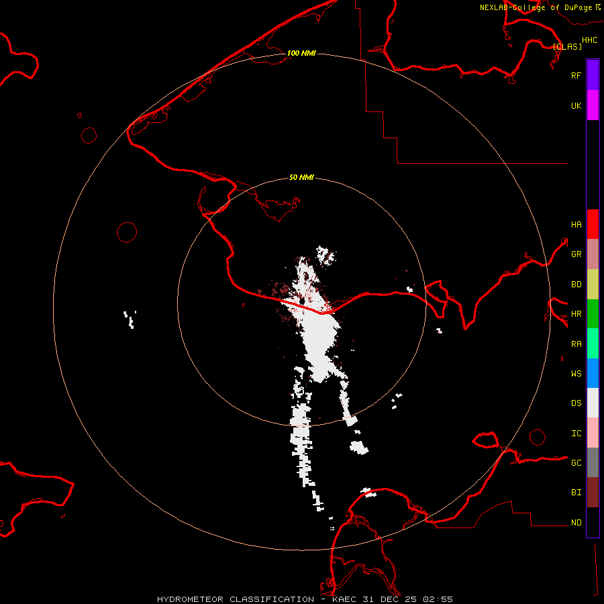Click the "100 NMI" range ring label

(301, 53)
